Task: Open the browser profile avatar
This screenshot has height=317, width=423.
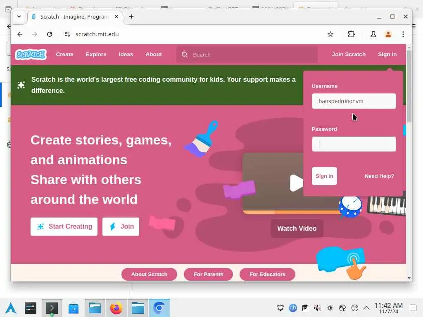Action: click(x=388, y=34)
